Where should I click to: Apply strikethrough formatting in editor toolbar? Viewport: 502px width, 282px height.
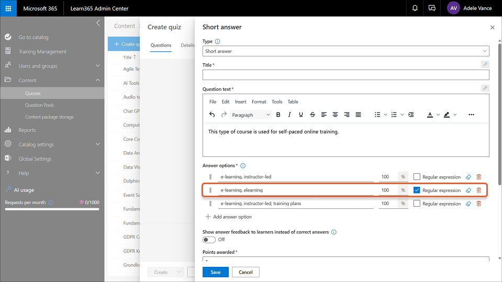tap(313, 115)
